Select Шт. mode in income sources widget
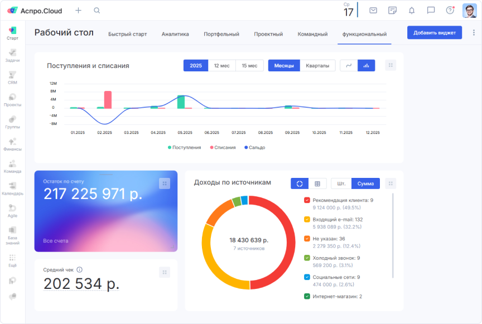482x324 pixels. 341,183
